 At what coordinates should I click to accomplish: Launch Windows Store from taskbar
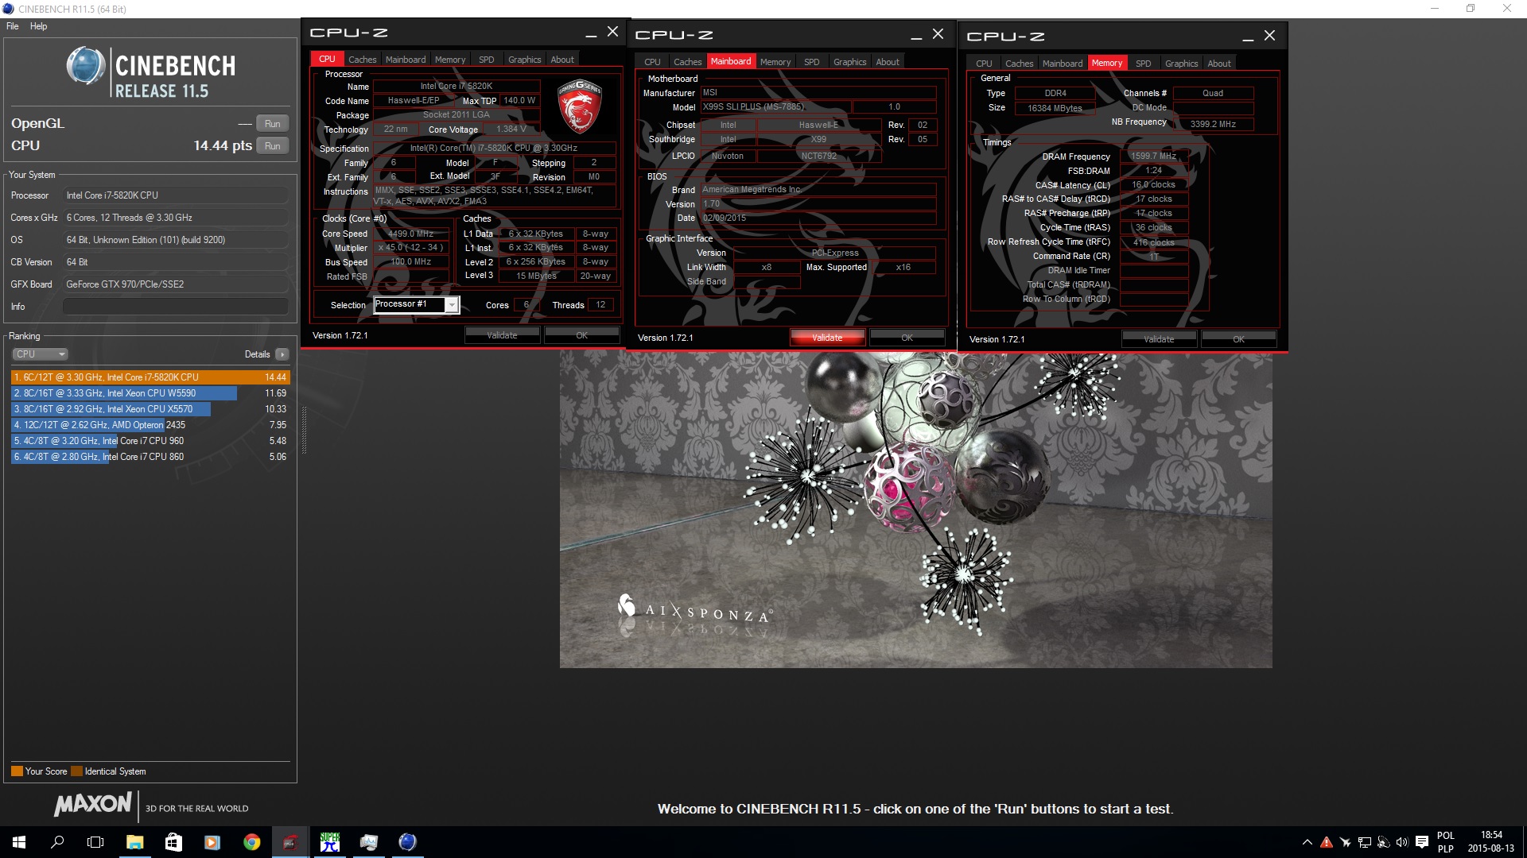click(173, 842)
